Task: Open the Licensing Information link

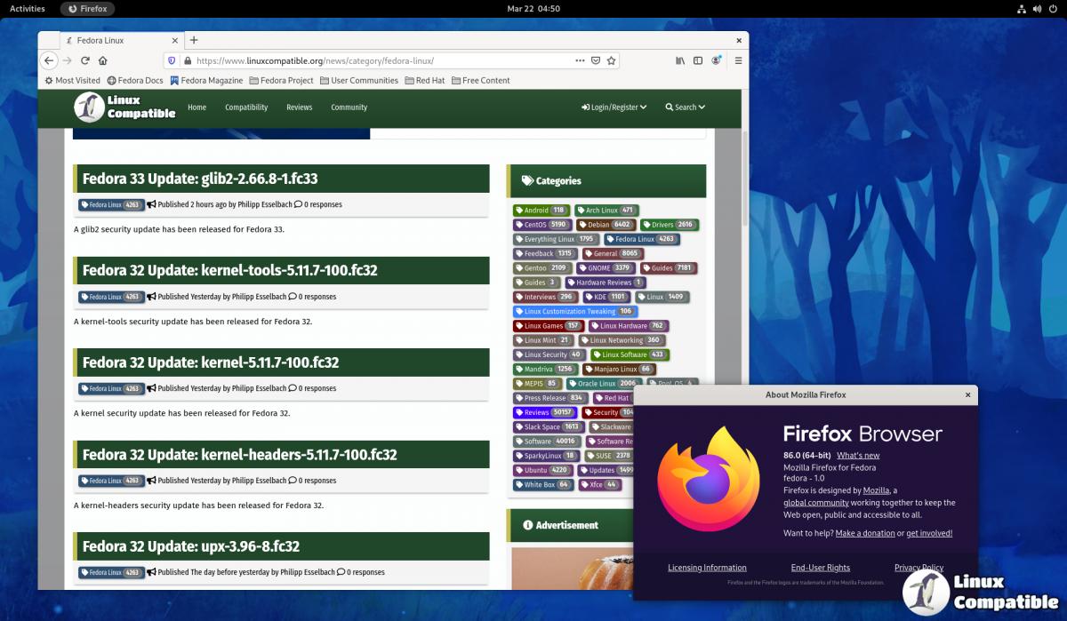Action: [707, 568]
